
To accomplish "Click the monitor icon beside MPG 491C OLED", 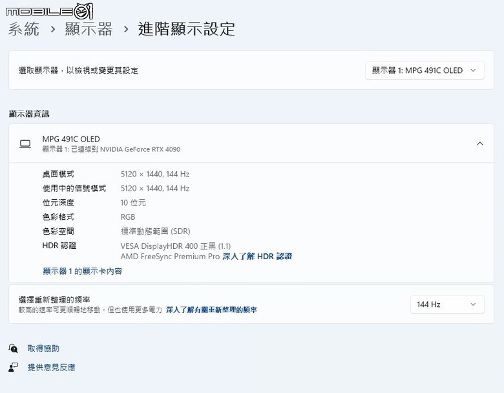I will (25, 143).
